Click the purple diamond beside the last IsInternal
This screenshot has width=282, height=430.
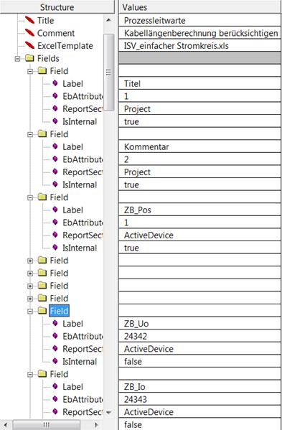[x=55, y=361]
